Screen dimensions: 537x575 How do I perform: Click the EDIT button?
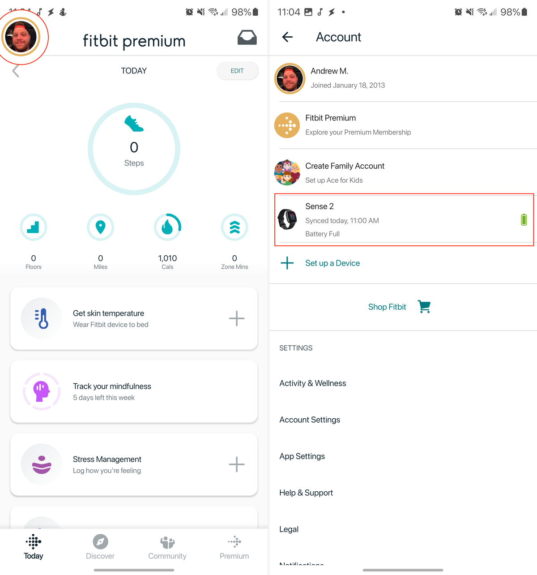[x=237, y=71]
